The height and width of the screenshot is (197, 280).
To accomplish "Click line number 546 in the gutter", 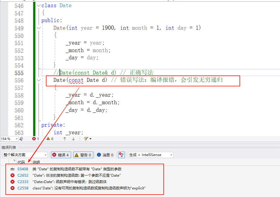I will pyautogui.click(x=19, y=6).
